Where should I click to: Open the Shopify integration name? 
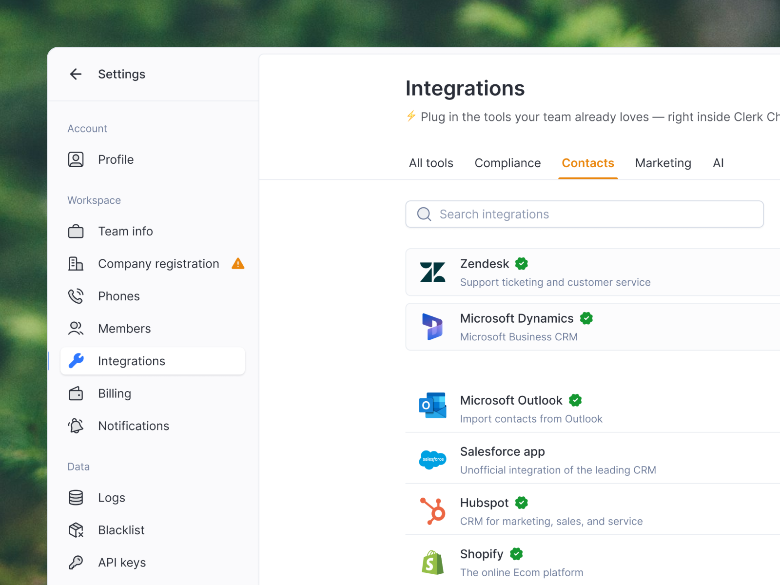coord(482,554)
